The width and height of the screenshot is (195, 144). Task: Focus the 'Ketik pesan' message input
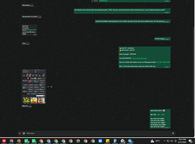click(x=97, y=133)
